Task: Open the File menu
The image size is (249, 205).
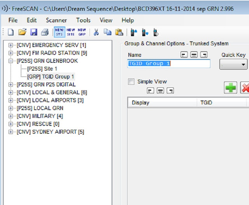Action: [13, 20]
